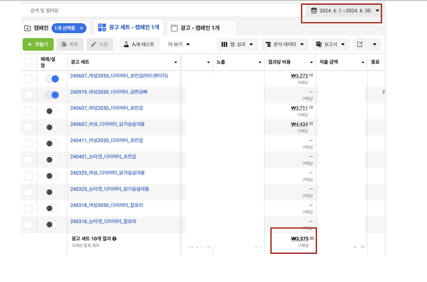Switch to the 광고 세트 - 캠페인 1개 tab
Screen dimensions: 427x282
pyautogui.click(x=128, y=27)
